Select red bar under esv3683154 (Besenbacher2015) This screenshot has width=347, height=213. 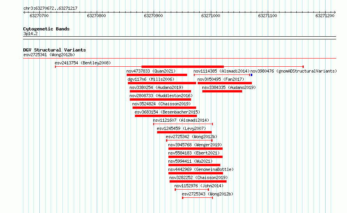166,116
